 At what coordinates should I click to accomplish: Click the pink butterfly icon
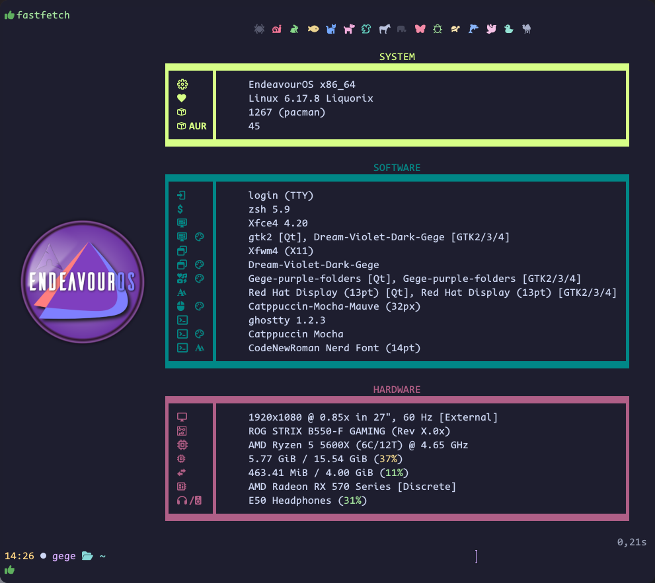tap(420, 29)
